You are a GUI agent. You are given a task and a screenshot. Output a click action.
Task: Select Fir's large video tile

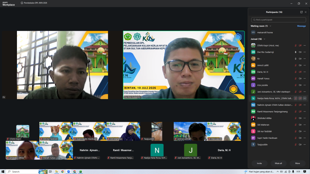62,65
